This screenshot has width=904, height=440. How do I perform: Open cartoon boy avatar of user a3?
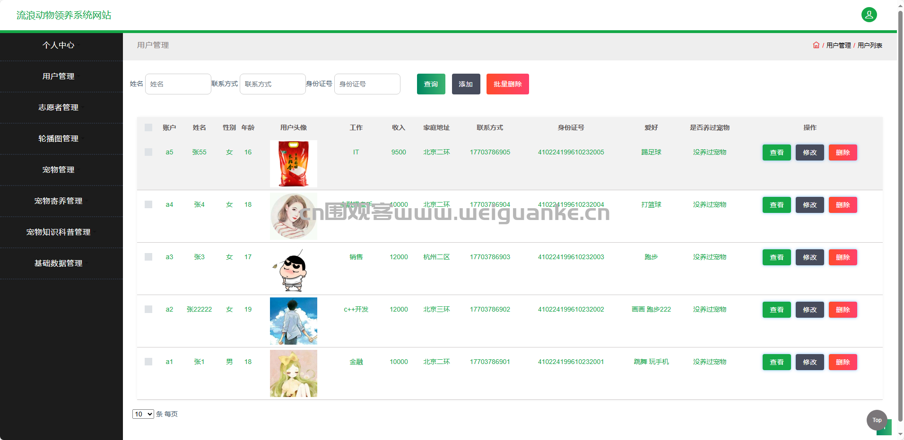point(294,269)
